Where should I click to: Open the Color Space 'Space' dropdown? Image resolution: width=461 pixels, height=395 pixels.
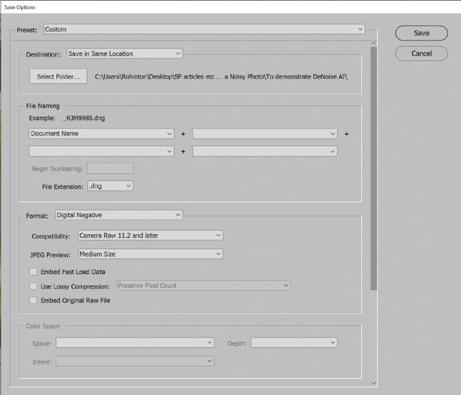tap(135, 343)
